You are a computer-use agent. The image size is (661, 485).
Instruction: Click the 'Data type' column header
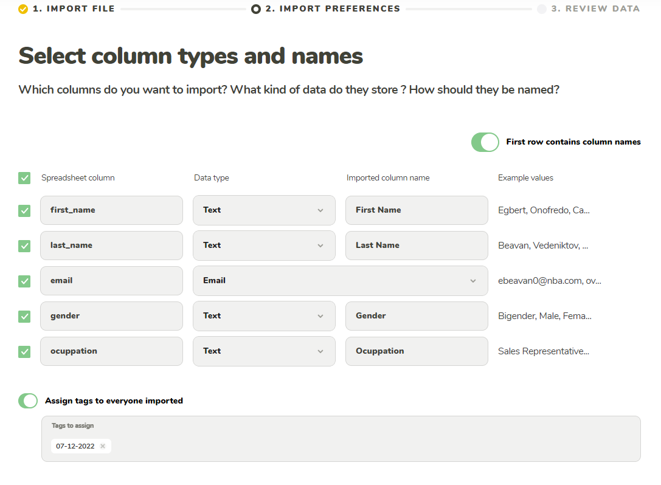pyautogui.click(x=211, y=178)
